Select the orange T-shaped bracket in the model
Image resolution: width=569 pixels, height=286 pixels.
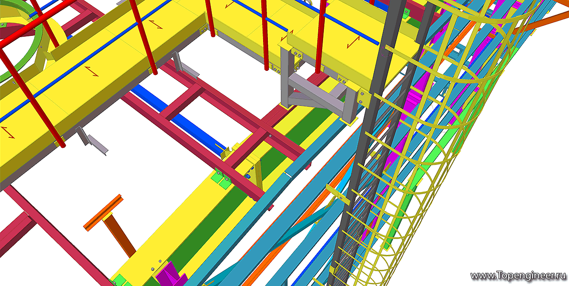[109, 219]
